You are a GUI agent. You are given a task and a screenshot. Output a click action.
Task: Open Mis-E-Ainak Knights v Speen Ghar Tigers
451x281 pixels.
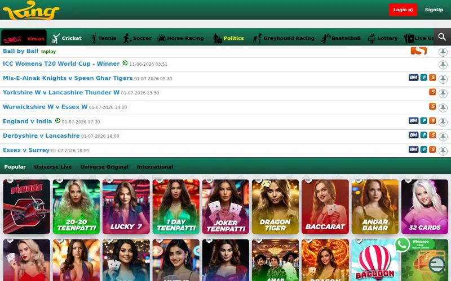click(x=68, y=78)
